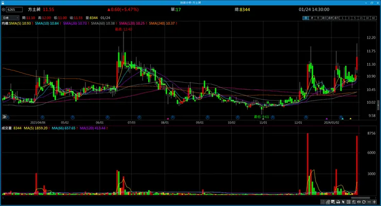Click the horizontal scrollbar thumb below volume chart
Image resolution: width=381 pixels, height=206 pixels.
click(x=360, y=198)
